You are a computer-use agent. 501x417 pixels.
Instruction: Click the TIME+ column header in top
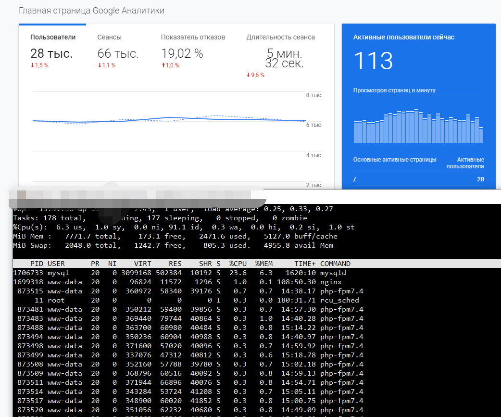[305, 264]
